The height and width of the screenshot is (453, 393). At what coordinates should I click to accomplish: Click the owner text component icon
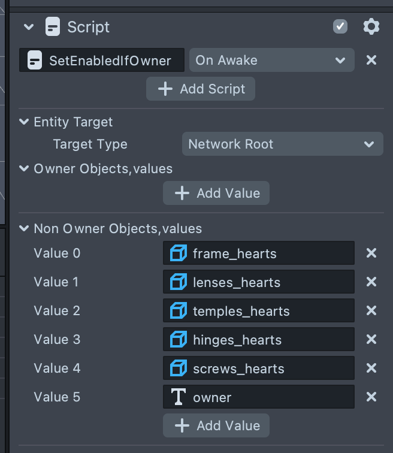(x=178, y=397)
